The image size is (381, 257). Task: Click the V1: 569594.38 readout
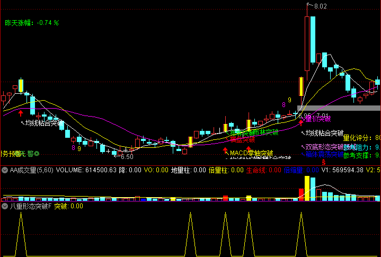click(342, 170)
